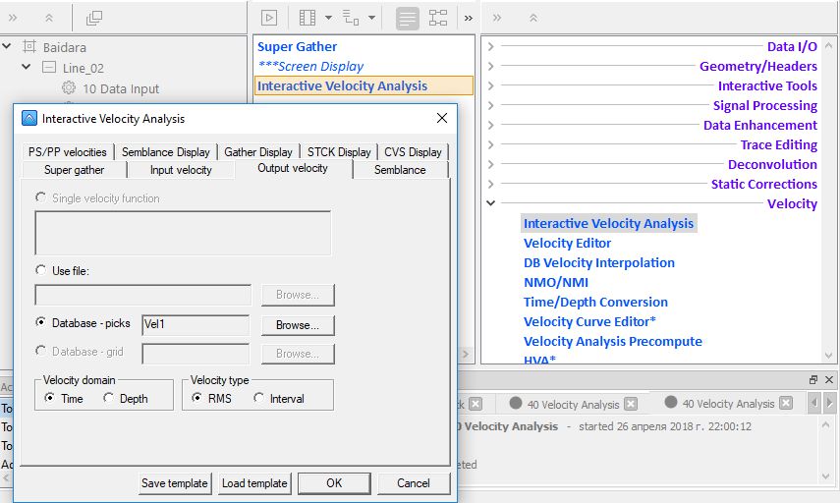Expand the Geometry/Headers module group
The width and height of the screenshot is (840, 503).
click(x=490, y=67)
